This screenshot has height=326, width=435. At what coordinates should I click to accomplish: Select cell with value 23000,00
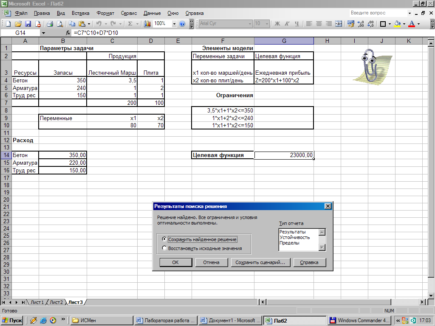coord(284,155)
